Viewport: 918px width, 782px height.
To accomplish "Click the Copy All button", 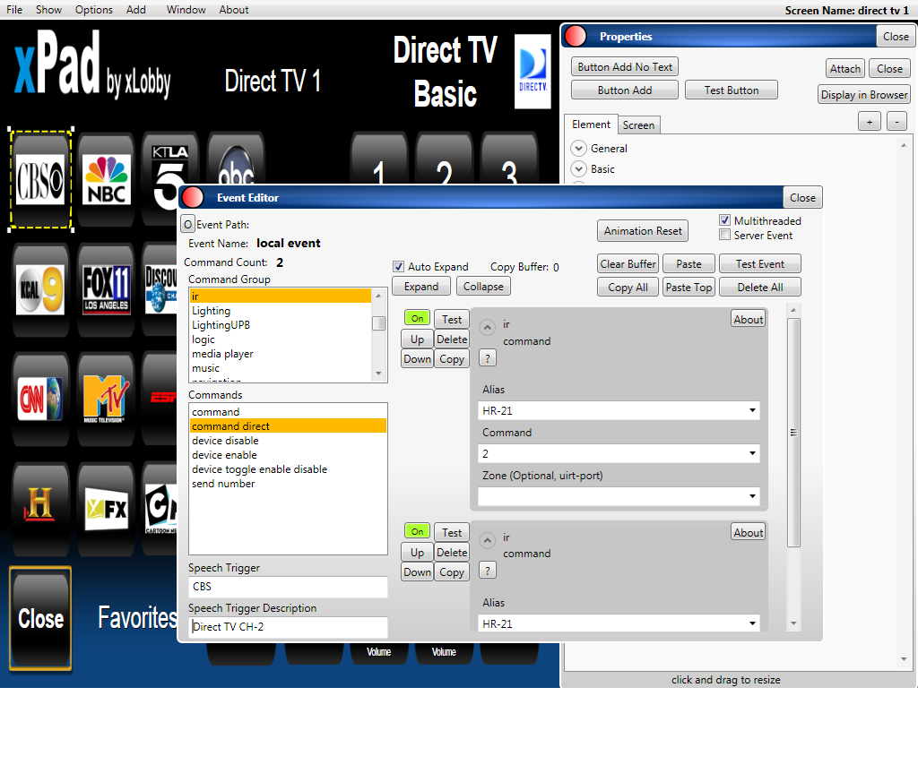I will [x=628, y=288].
